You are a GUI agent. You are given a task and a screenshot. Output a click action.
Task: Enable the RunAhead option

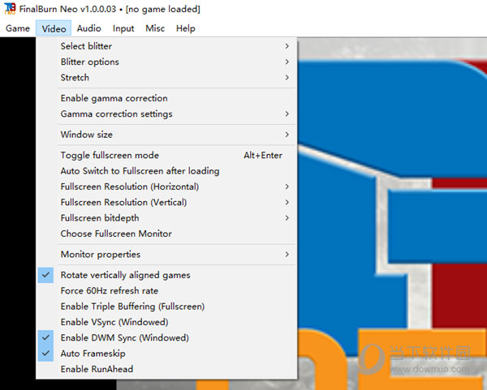(166, 369)
